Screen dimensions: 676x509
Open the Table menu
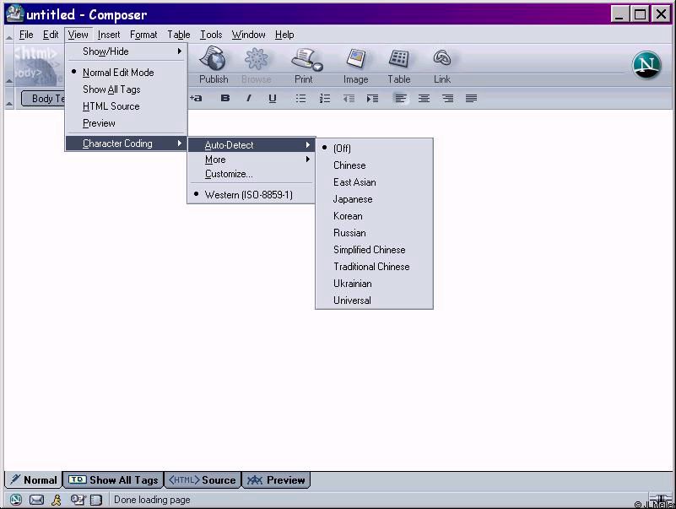(178, 35)
